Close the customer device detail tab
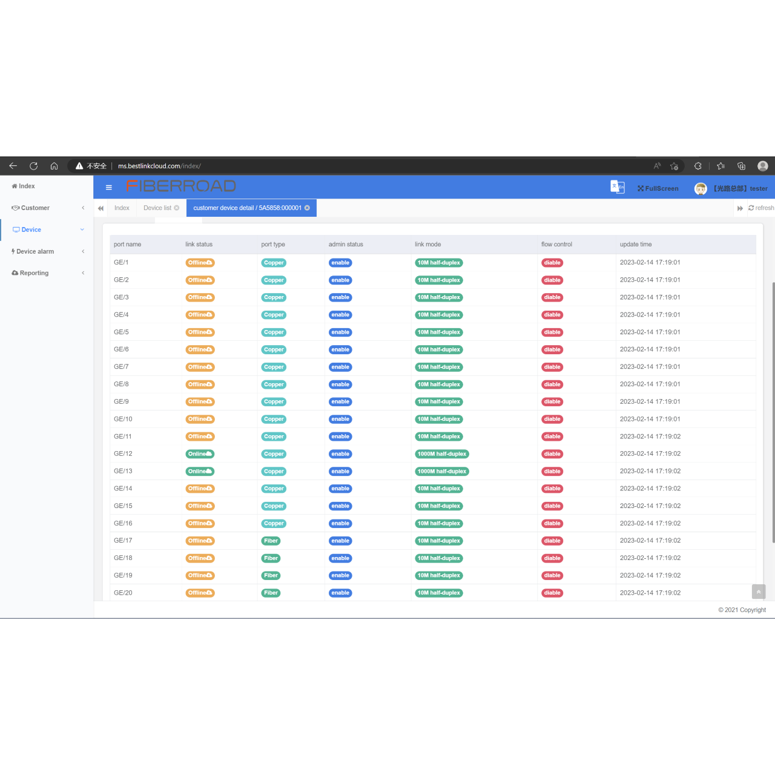 307,208
